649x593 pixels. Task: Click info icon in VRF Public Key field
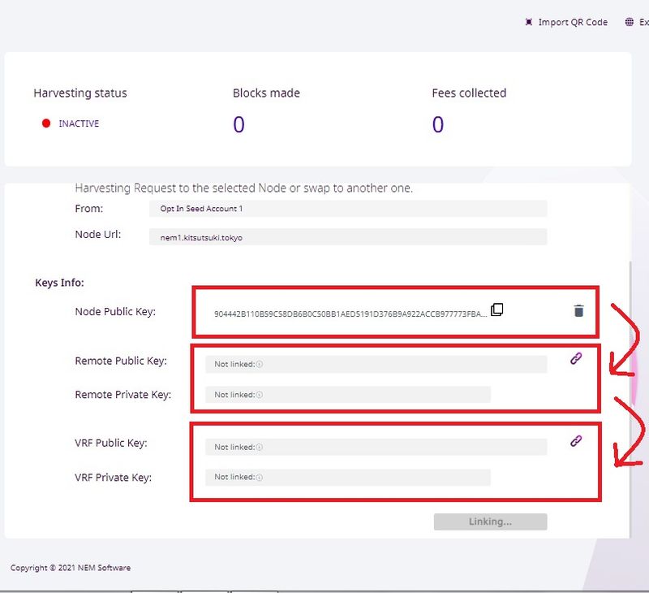(x=260, y=448)
